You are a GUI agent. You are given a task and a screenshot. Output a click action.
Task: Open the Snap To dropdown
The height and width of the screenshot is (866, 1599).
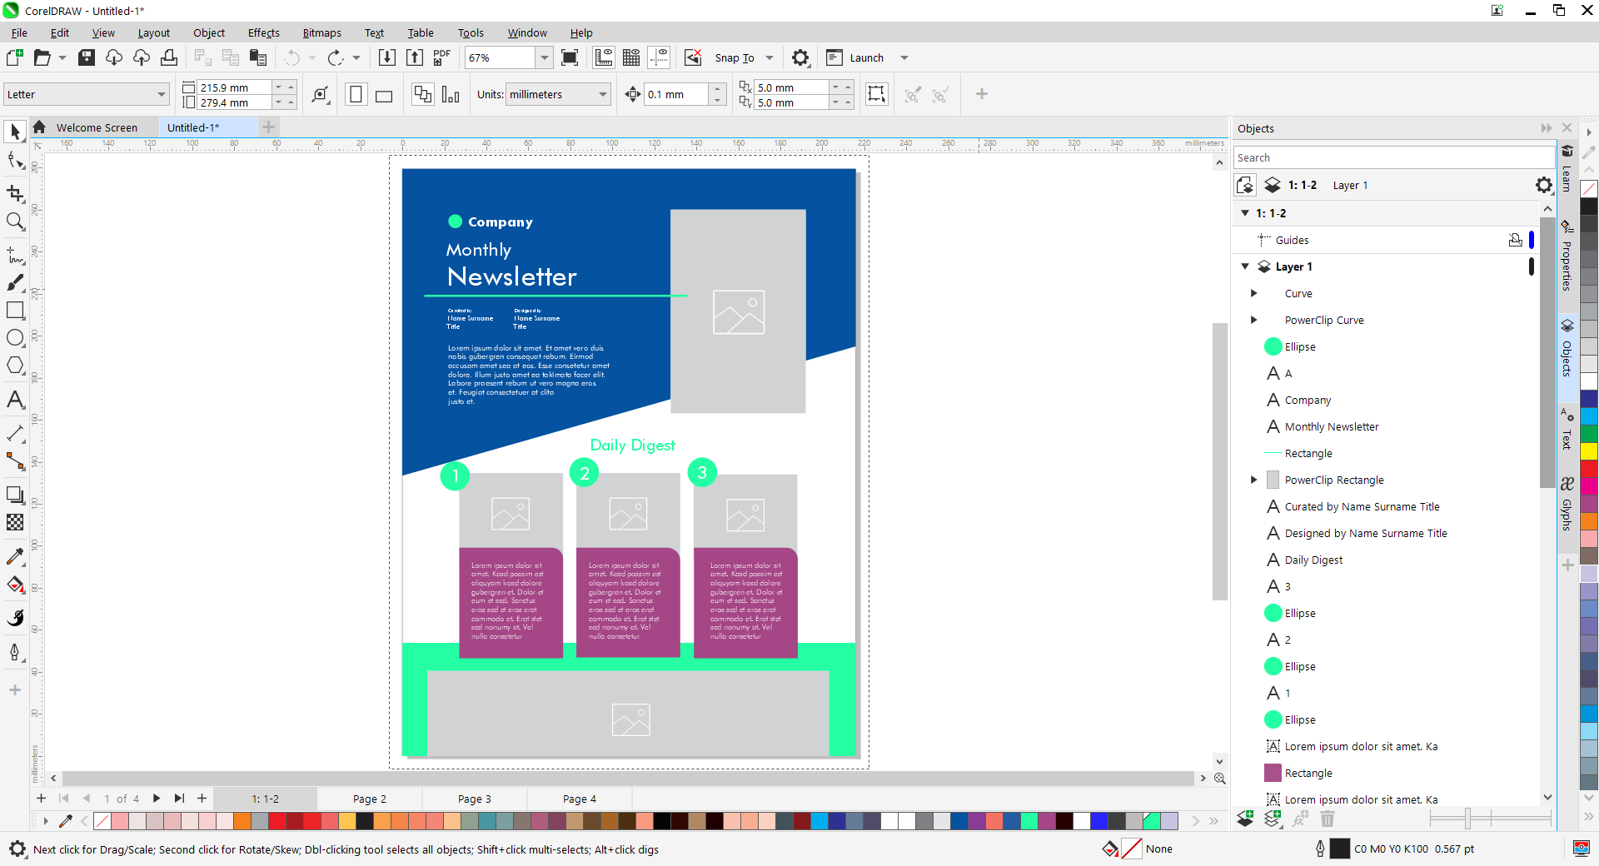pyautogui.click(x=770, y=57)
